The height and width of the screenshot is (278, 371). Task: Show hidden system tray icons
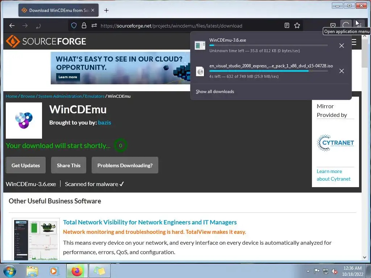pyautogui.click(x=308, y=271)
